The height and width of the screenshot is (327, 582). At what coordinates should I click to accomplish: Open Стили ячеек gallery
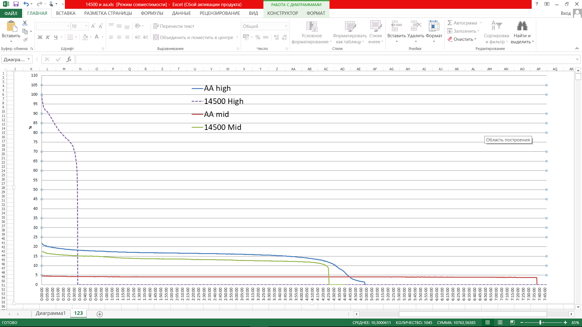pos(376,32)
